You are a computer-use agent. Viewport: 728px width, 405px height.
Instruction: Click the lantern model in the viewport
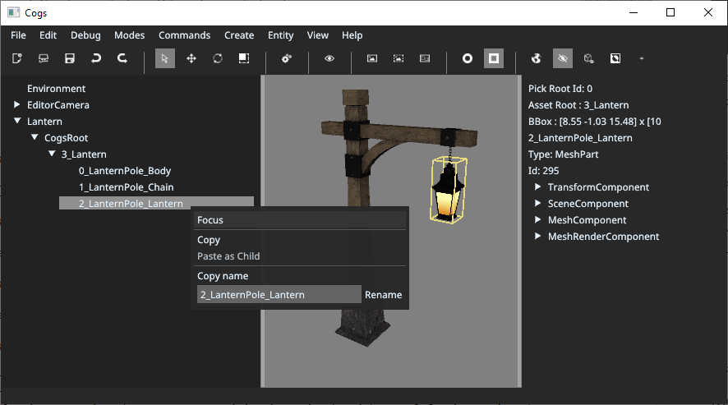pyautogui.click(x=448, y=191)
